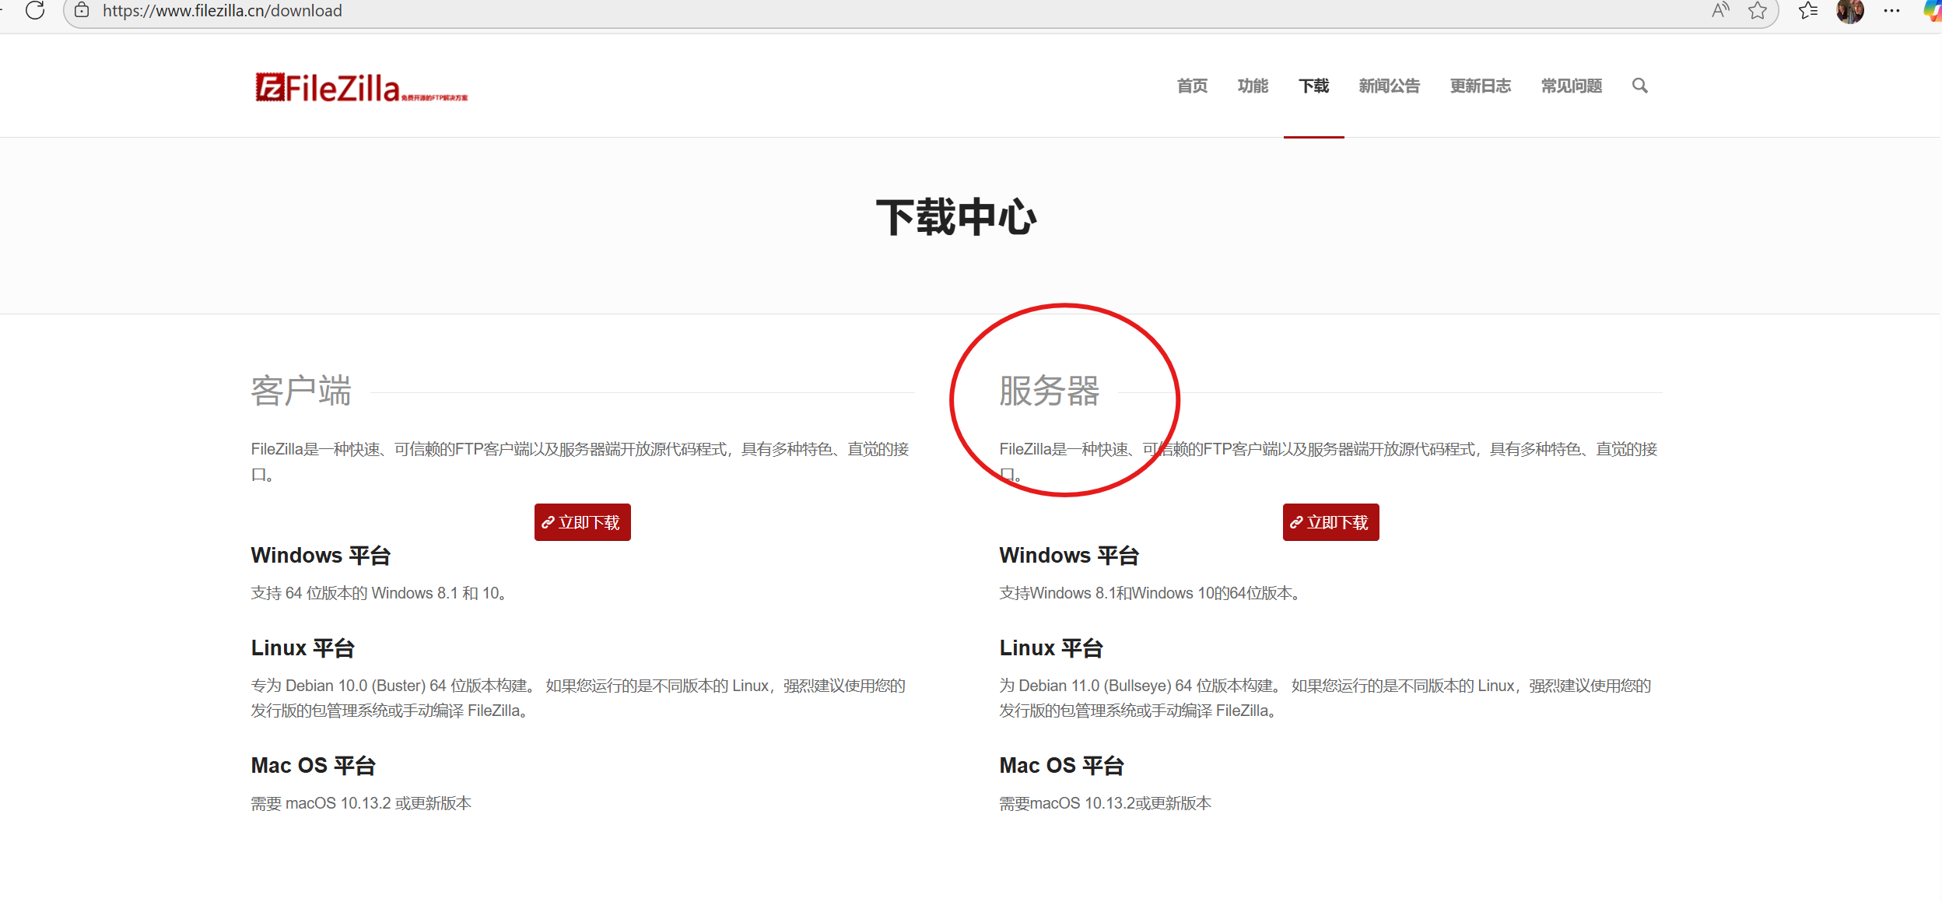Click 立即下载 under 客户端 section
The width and height of the screenshot is (1942, 902).
(582, 522)
